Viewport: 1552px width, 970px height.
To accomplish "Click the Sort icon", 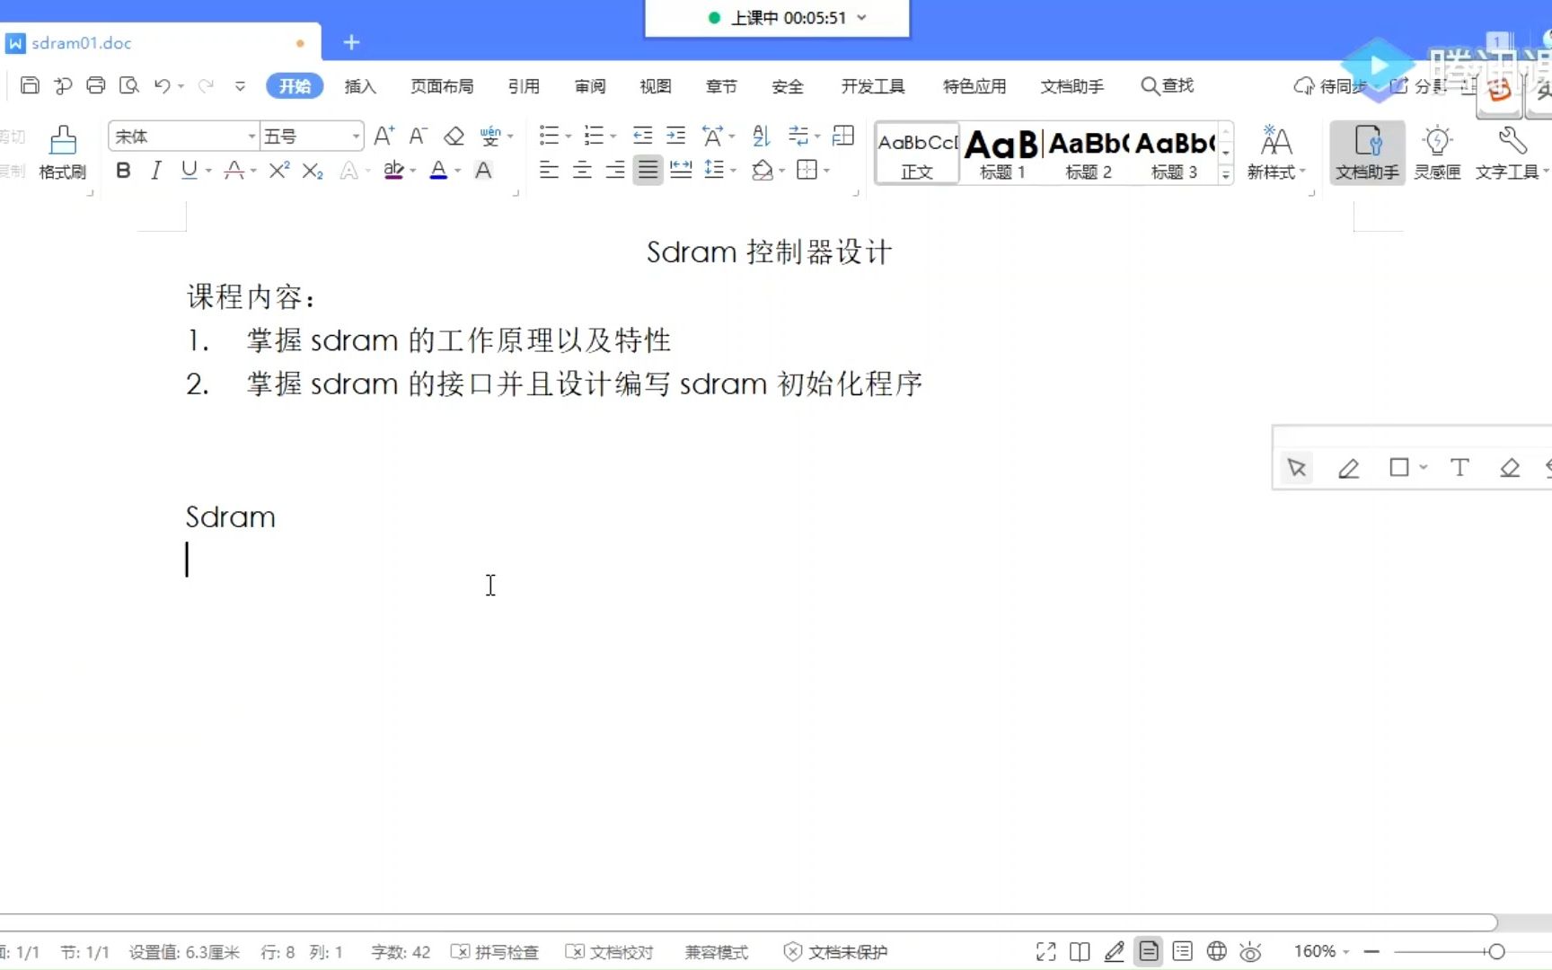I will tap(761, 136).
